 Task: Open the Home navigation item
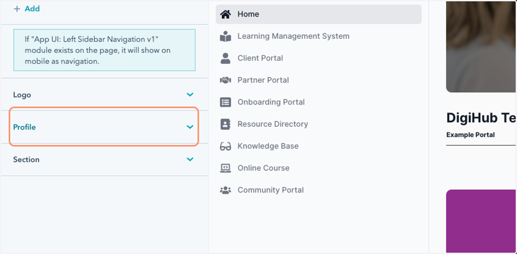coord(319,14)
